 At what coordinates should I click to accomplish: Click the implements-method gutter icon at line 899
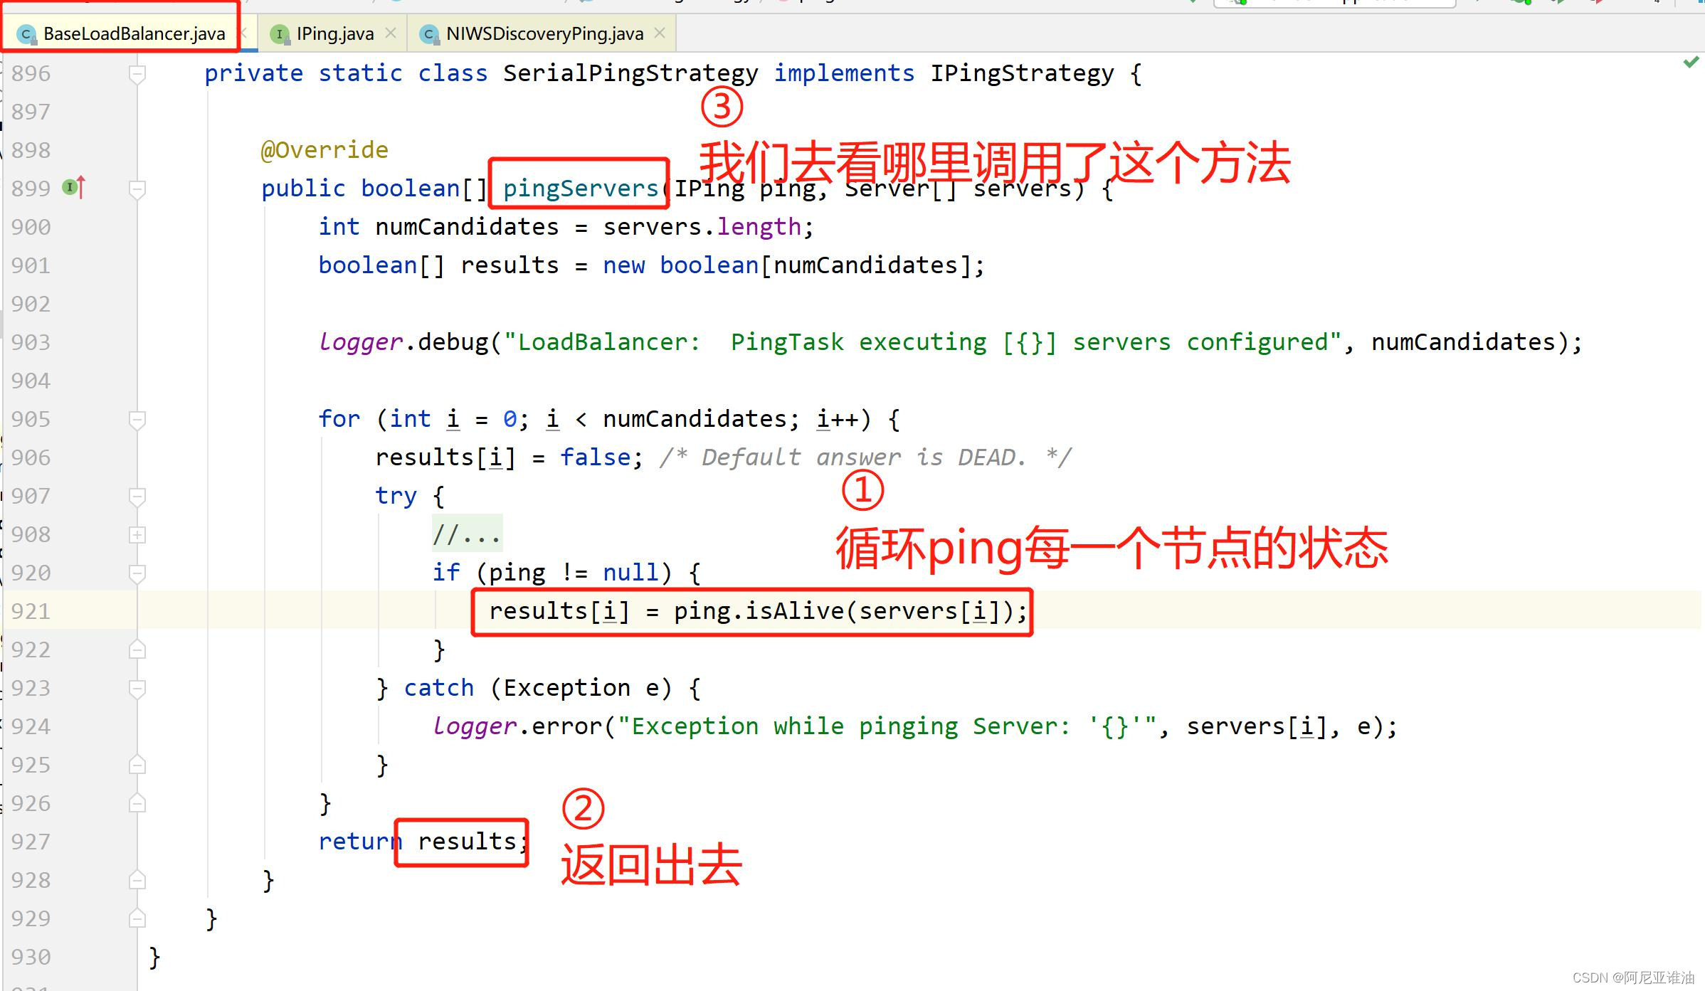pos(73,187)
